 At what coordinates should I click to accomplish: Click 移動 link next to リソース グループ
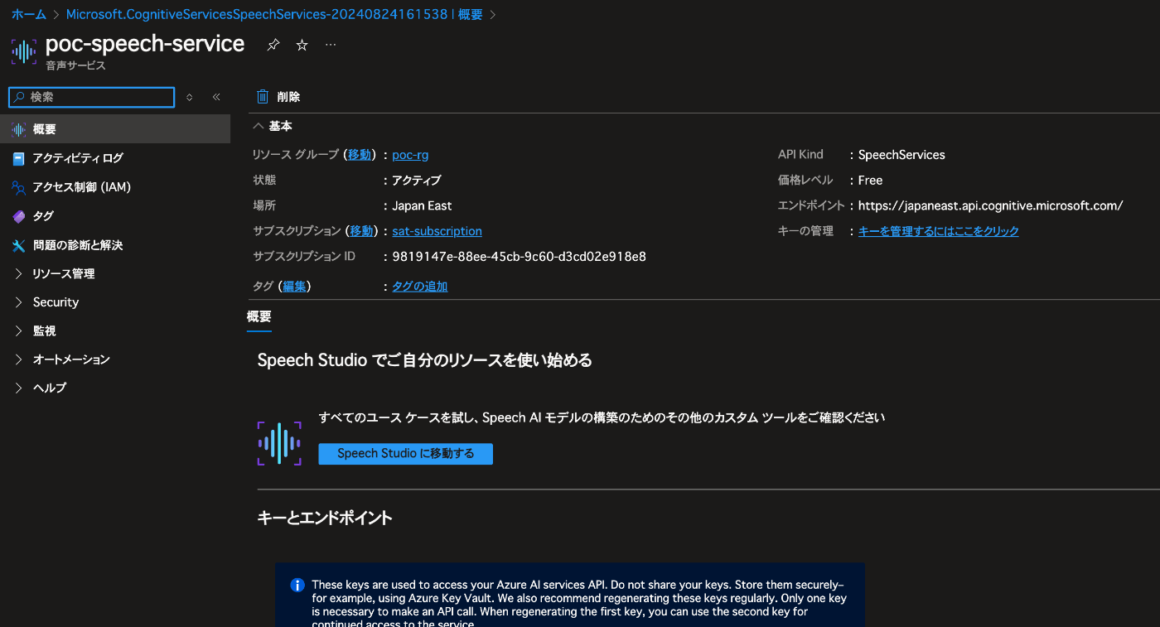coord(360,155)
